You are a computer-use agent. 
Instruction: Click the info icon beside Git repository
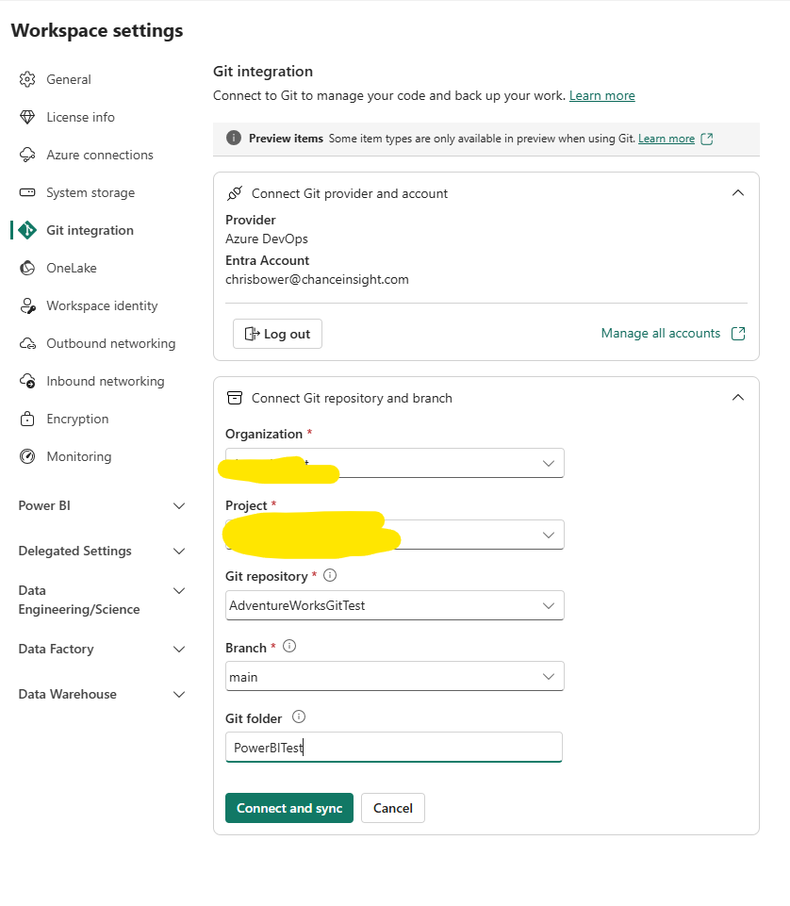[329, 573]
